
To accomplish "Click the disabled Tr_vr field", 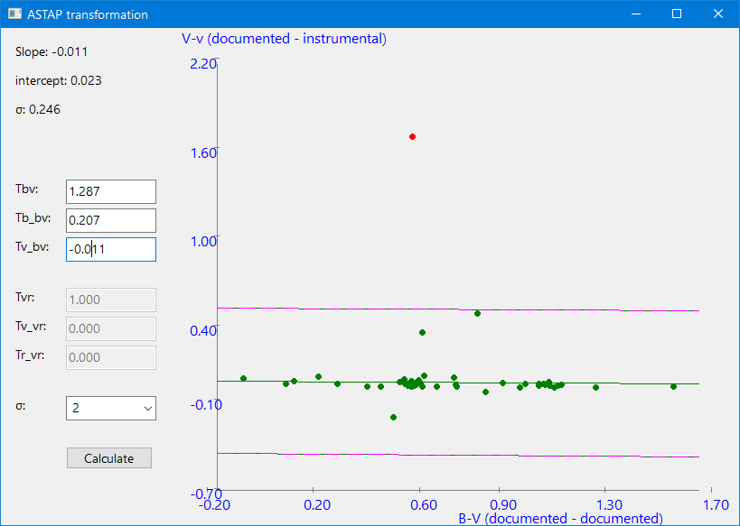I will [111, 357].
